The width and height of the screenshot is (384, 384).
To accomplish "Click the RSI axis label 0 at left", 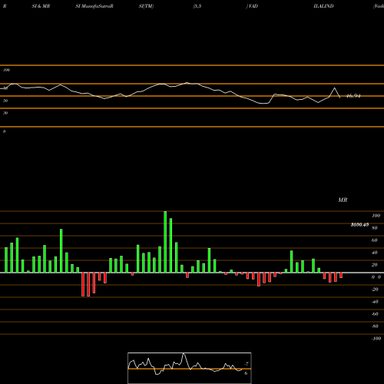I will pyautogui.click(x=4, y=131).
